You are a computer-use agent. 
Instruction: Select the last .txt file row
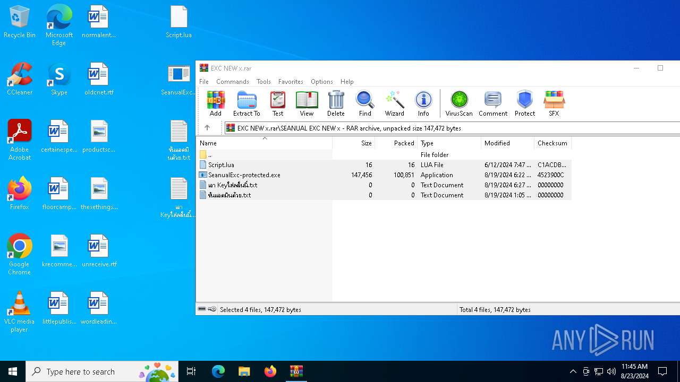pos(385,195)
